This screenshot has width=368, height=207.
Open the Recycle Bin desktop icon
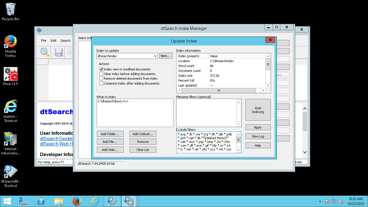point(11,12)
